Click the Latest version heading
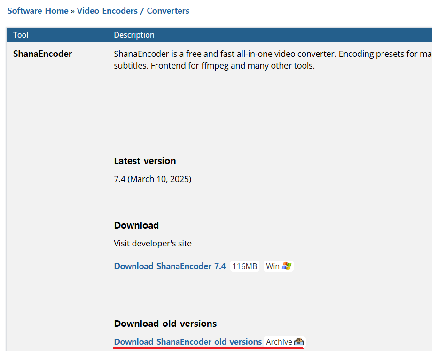The width and height of the screenshot is (437, 356). coord(145,161)
